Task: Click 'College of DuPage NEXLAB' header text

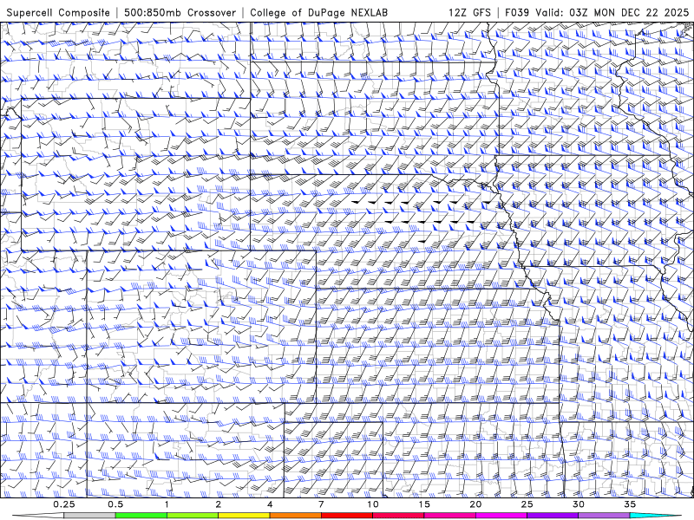Action: 318,12
